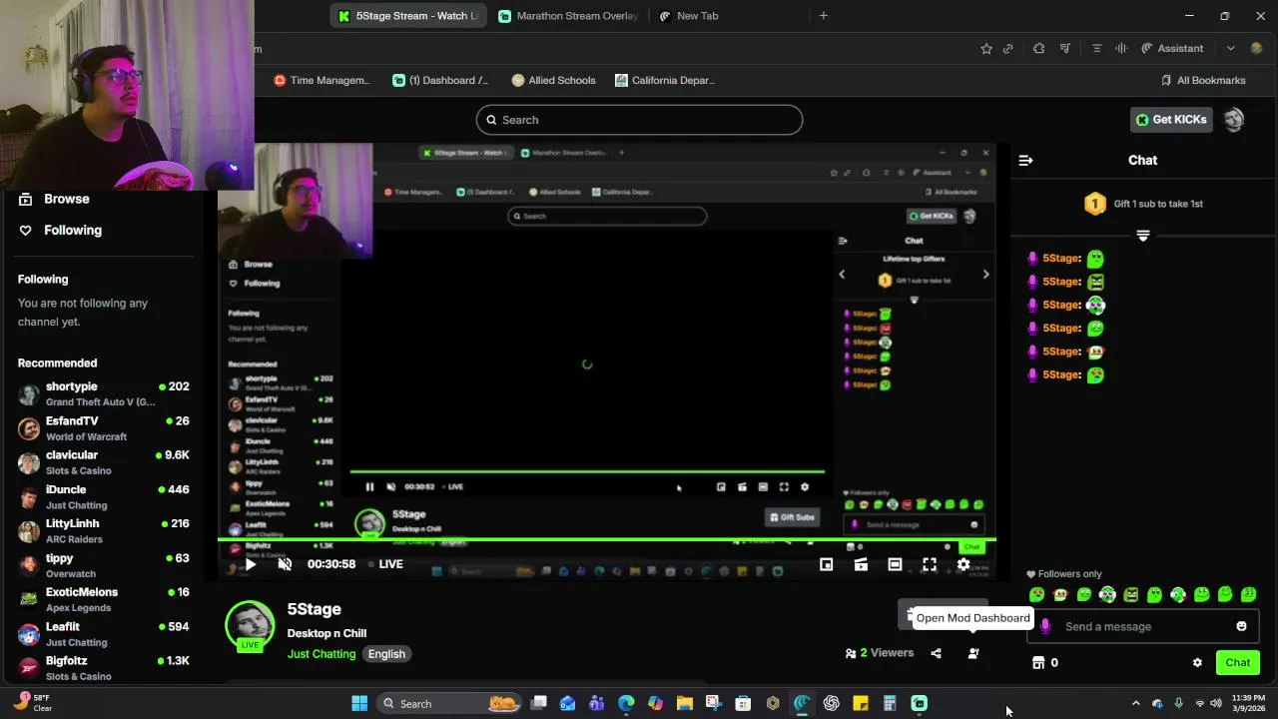Open the weather widget showing 58°F

tap(33, 703)
